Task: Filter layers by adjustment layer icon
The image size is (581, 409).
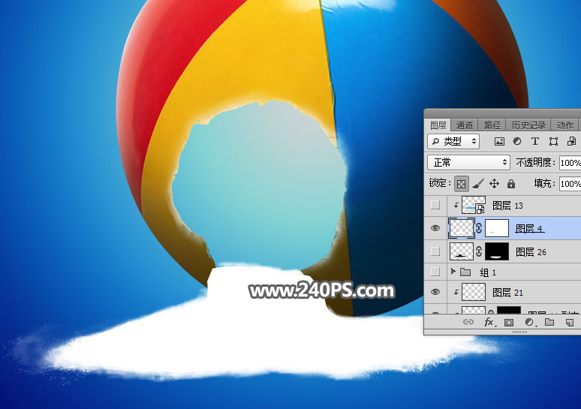Action: coord(517,141)
